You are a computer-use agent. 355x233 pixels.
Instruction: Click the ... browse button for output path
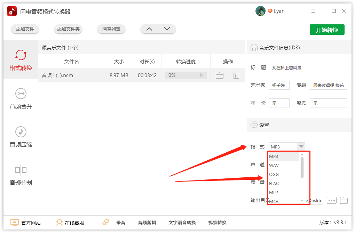(x=331, y=200)
